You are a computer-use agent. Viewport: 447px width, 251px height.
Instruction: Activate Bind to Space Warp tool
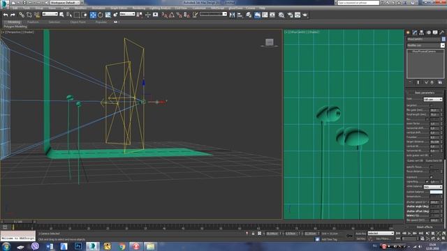click(x=37, y=15)
